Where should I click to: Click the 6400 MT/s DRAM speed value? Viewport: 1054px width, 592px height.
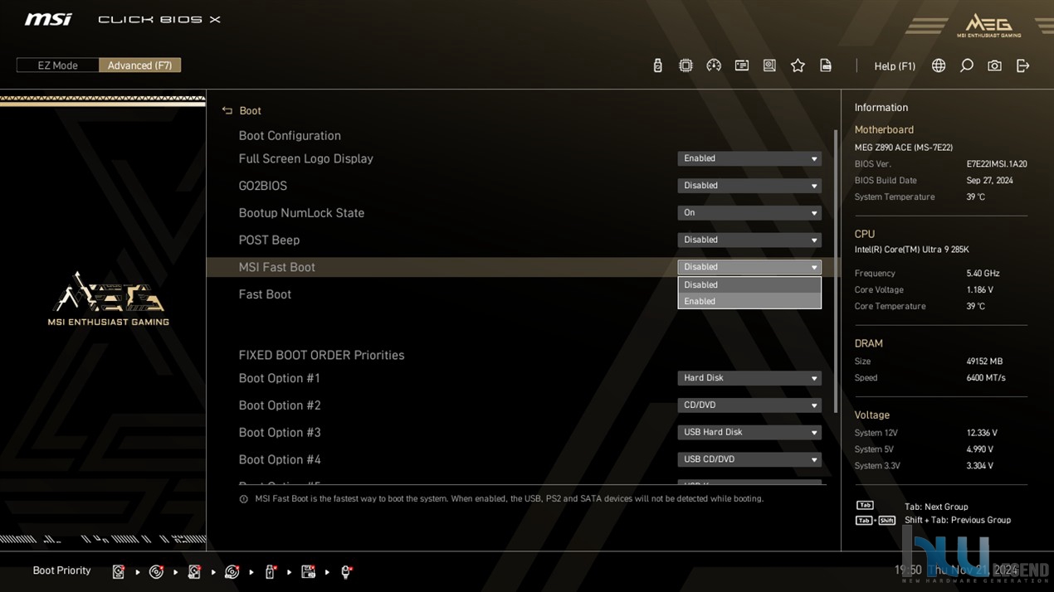pyautogui.click(x=986, y=378)
